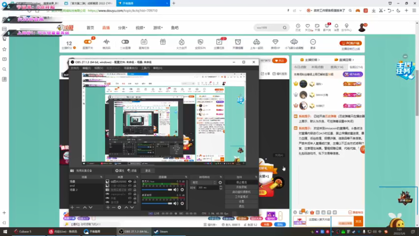Open Douyu messages bell icon

pos(336,27)
